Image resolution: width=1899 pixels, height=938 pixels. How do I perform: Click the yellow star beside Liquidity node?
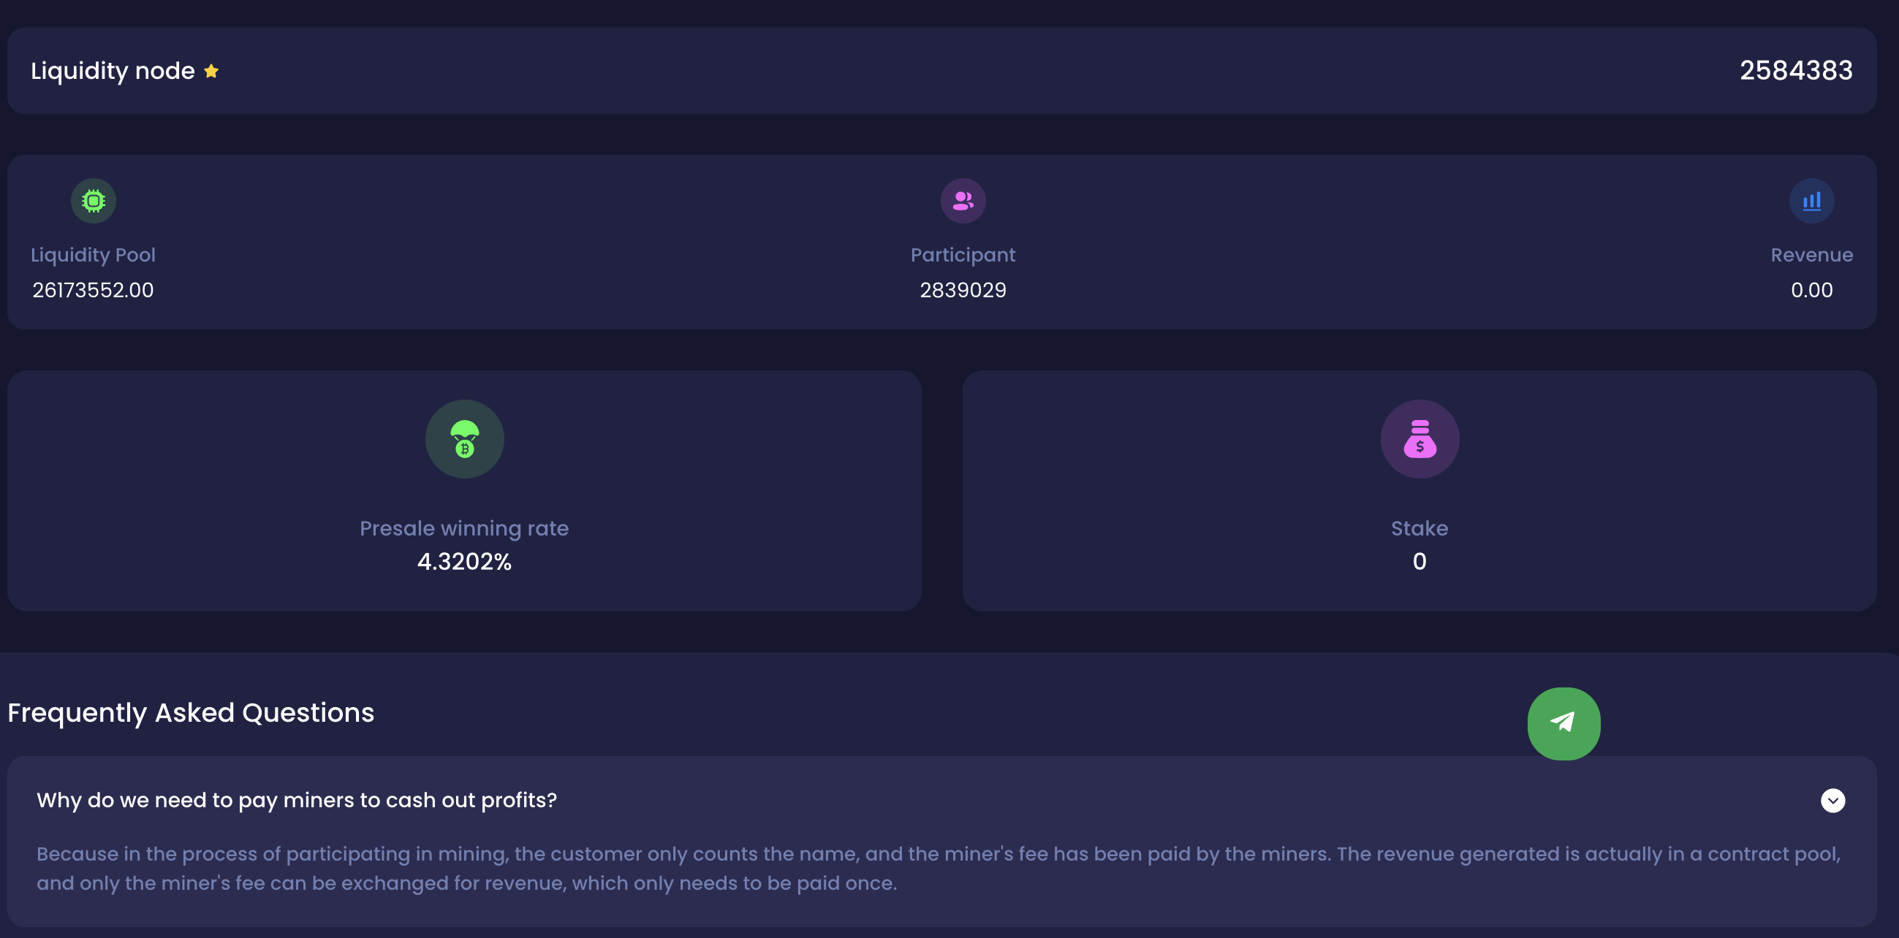click(x=211, y=72)
